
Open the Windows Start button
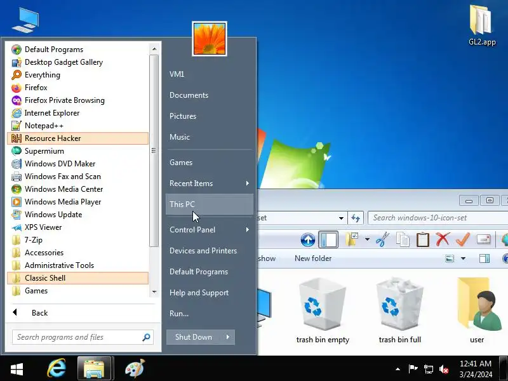(17, 369)
